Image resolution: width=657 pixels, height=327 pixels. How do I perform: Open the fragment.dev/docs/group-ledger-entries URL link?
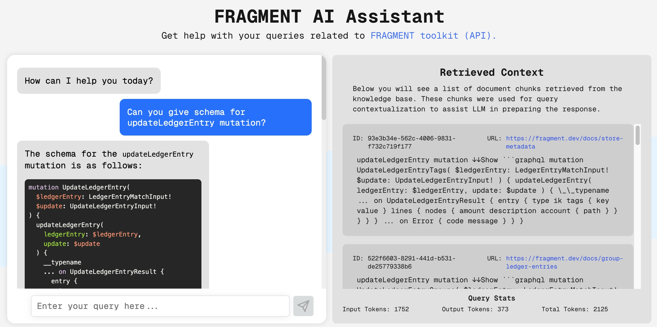(x=564, y=262)
